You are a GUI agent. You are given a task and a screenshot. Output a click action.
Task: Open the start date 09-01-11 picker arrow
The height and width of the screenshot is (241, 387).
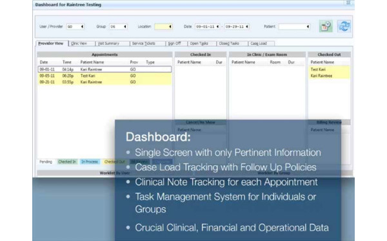tap(217, 26)
